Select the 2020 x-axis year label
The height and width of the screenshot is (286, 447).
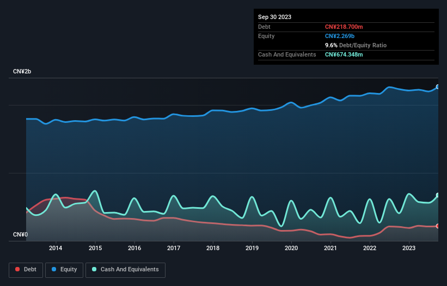tap(291, 248)
